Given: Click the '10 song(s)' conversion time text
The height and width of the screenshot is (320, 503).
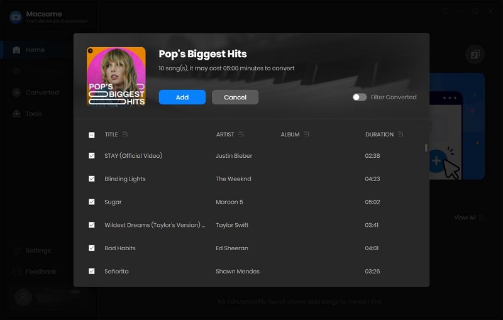Looking at the screenshot, I should click(226, 69).
